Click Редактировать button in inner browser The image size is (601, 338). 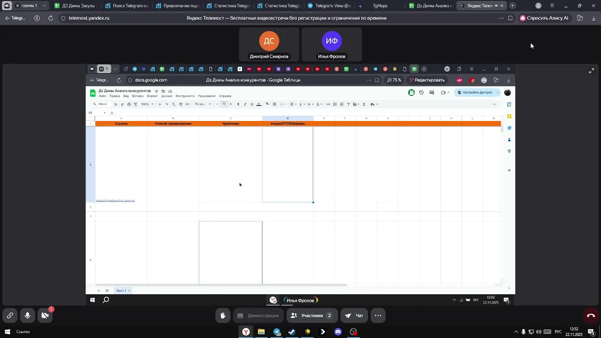(426, 80)
